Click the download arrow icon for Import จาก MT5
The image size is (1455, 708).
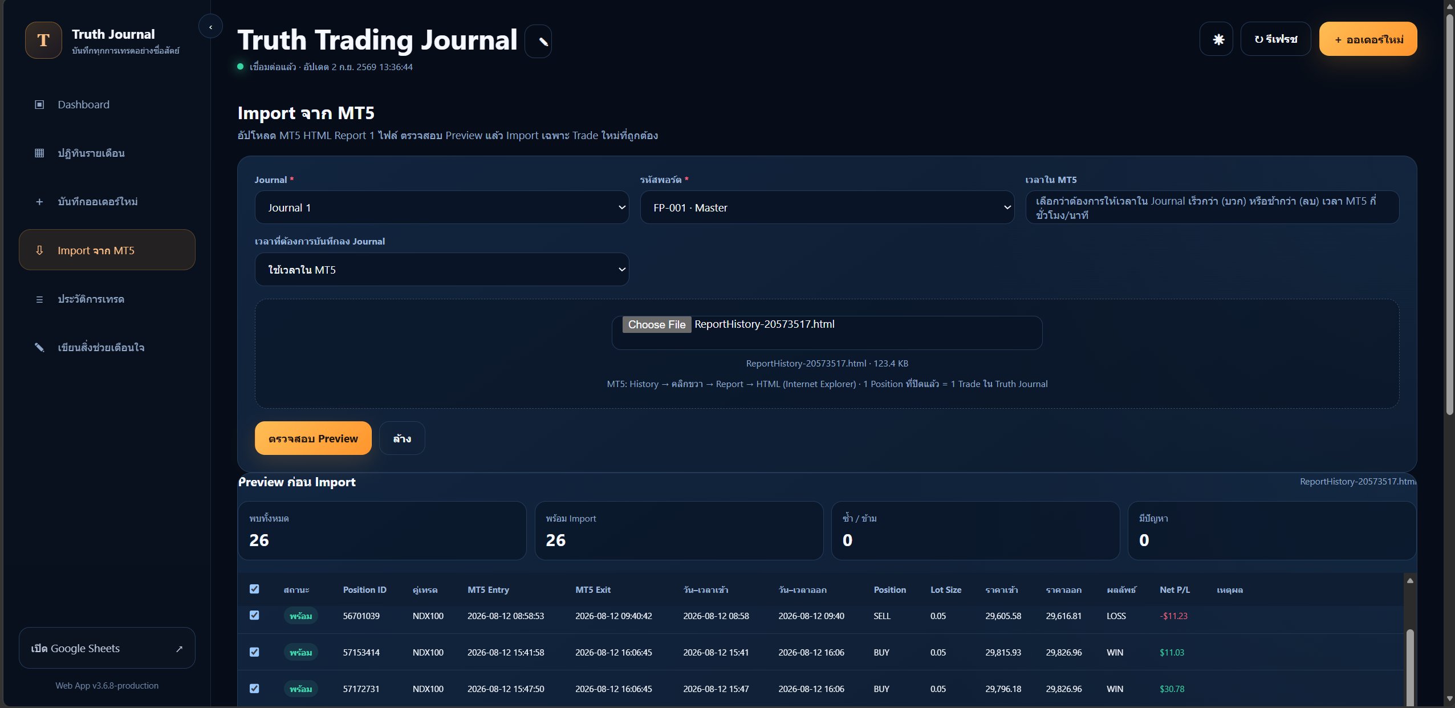coord(39,250)
